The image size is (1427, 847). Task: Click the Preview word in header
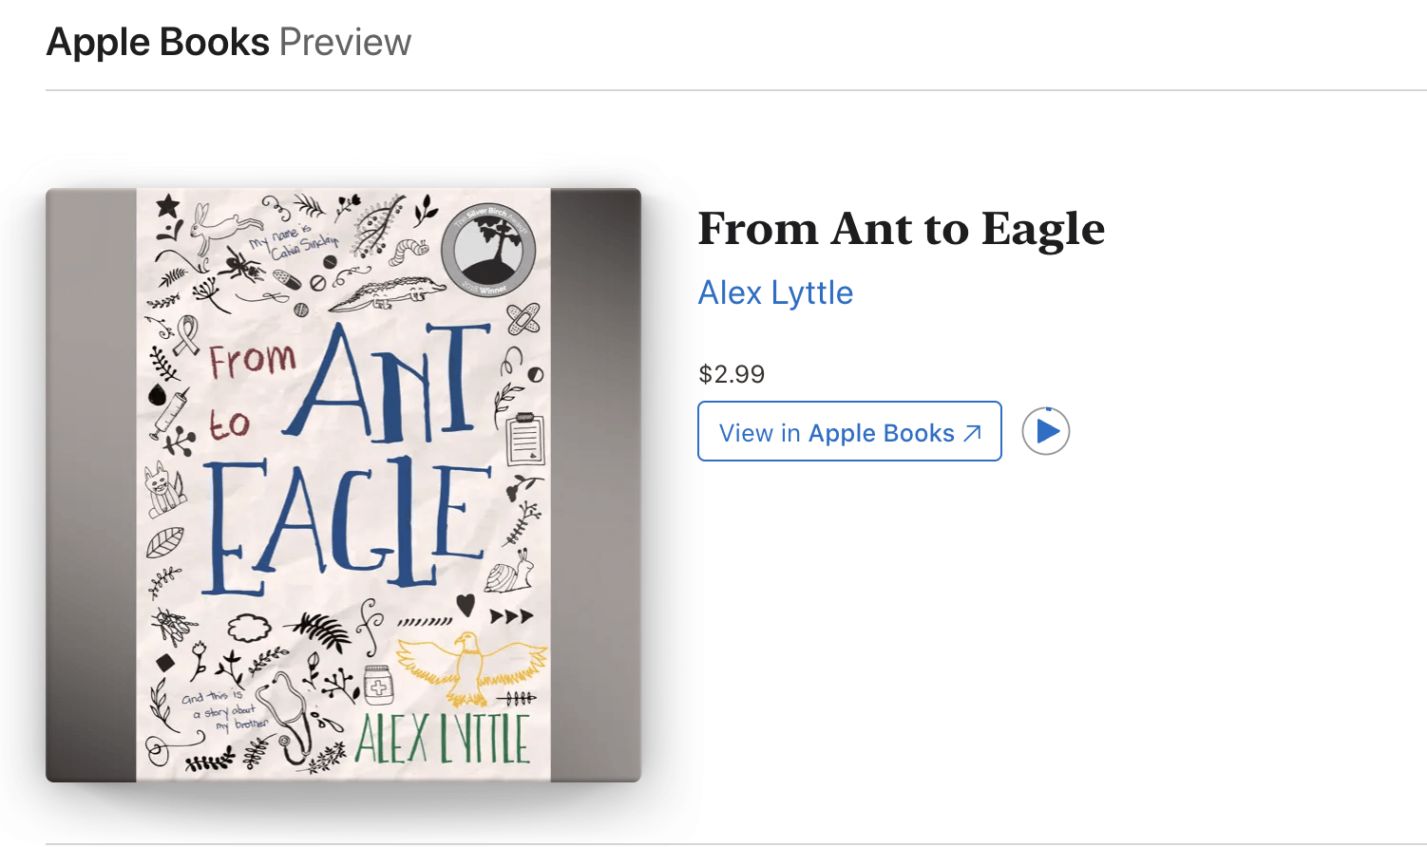pos(345,43)
